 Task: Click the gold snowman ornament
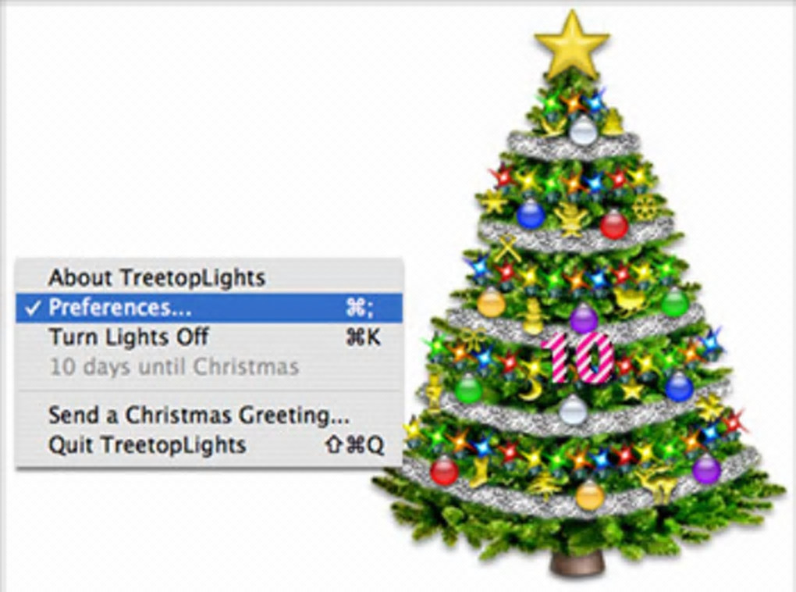pyautogui.click(x=532, y=316)
